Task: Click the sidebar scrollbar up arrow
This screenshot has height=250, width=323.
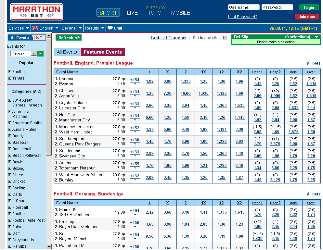Action: pyautogui.click(x=49, y=35)
